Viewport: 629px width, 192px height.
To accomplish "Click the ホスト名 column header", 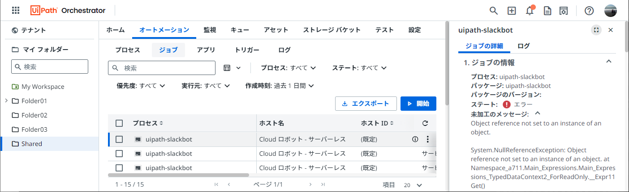I will (271, 123).
